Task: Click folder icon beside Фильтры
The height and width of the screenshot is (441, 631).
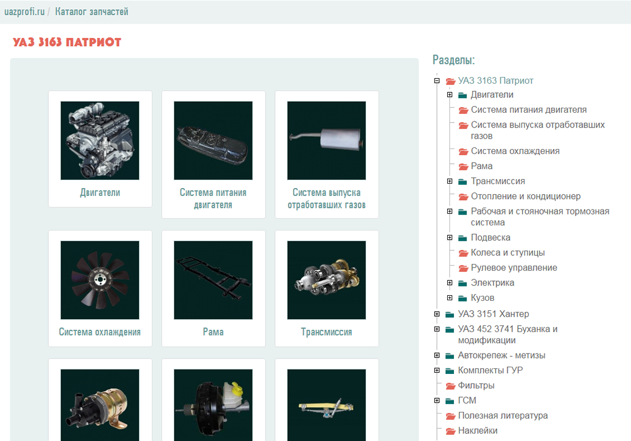Action: (x=451, y=386)
